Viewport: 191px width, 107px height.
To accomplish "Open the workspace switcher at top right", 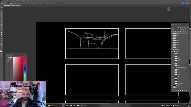I will (x=189, y=3).
